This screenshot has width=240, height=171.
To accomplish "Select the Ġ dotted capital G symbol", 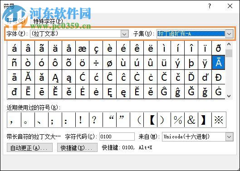I will coord(218,91).
